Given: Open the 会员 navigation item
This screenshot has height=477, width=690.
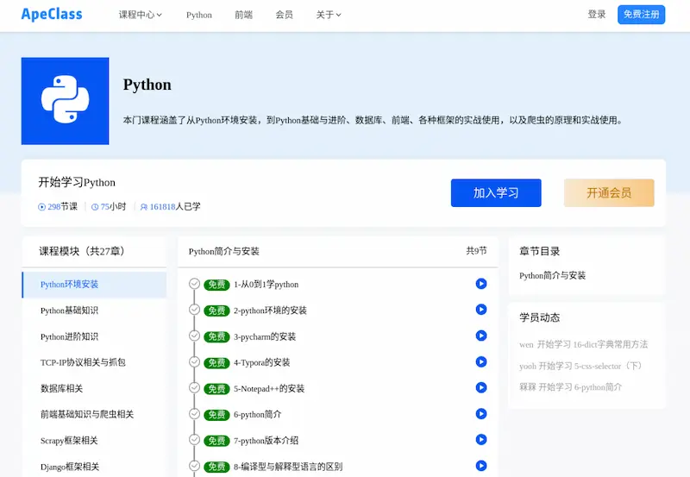Looking at the screenshot, I should (x=285, y=15).
